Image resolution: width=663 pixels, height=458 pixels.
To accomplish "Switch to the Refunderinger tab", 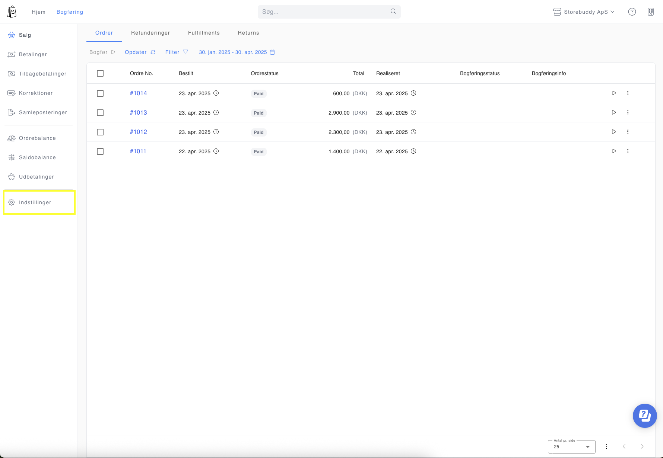I will tap(150, 33).
